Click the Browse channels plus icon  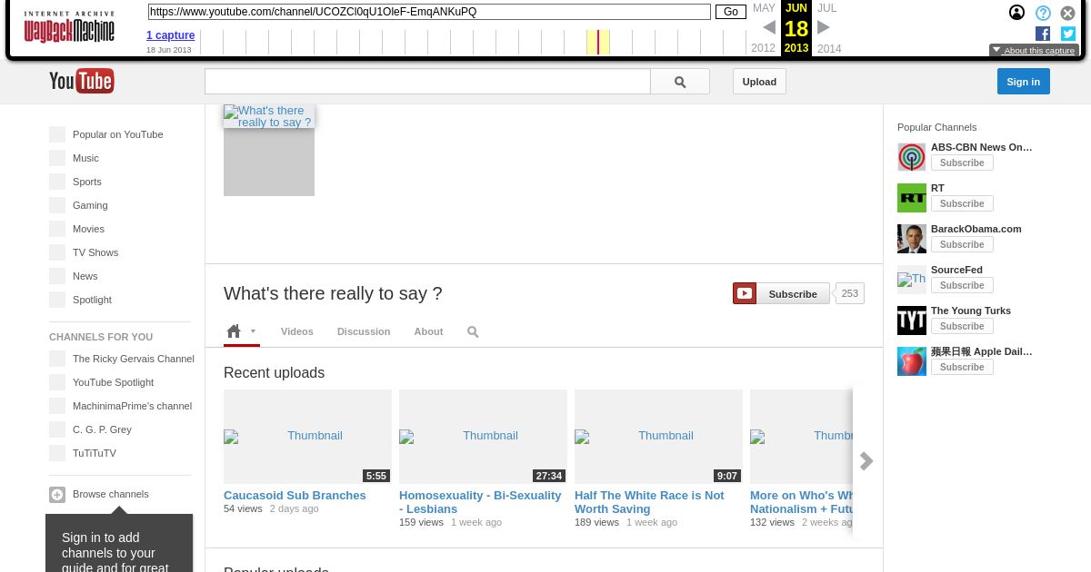tap(57, 495)
